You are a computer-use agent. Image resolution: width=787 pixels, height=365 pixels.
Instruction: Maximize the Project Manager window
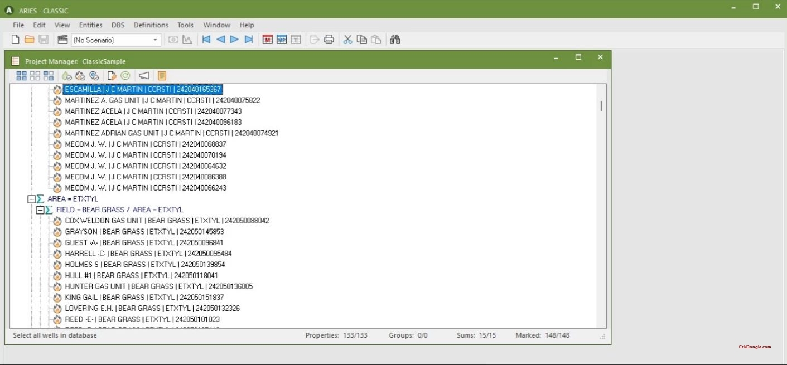coord(578,57)
